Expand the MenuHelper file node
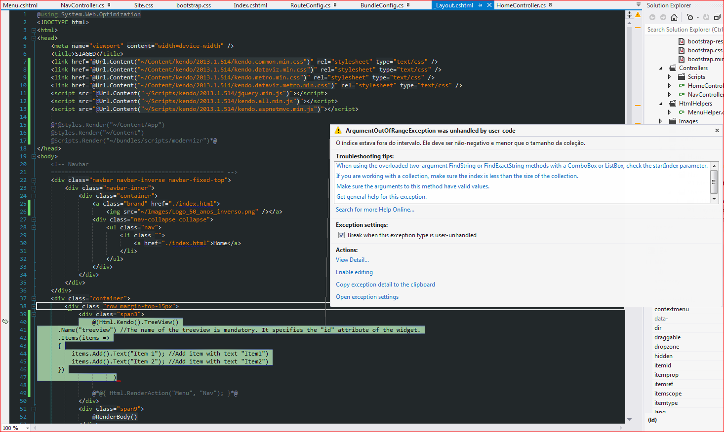Image resolution: width=724 pixels, height=432 pixels. click(x=670, y=112)
